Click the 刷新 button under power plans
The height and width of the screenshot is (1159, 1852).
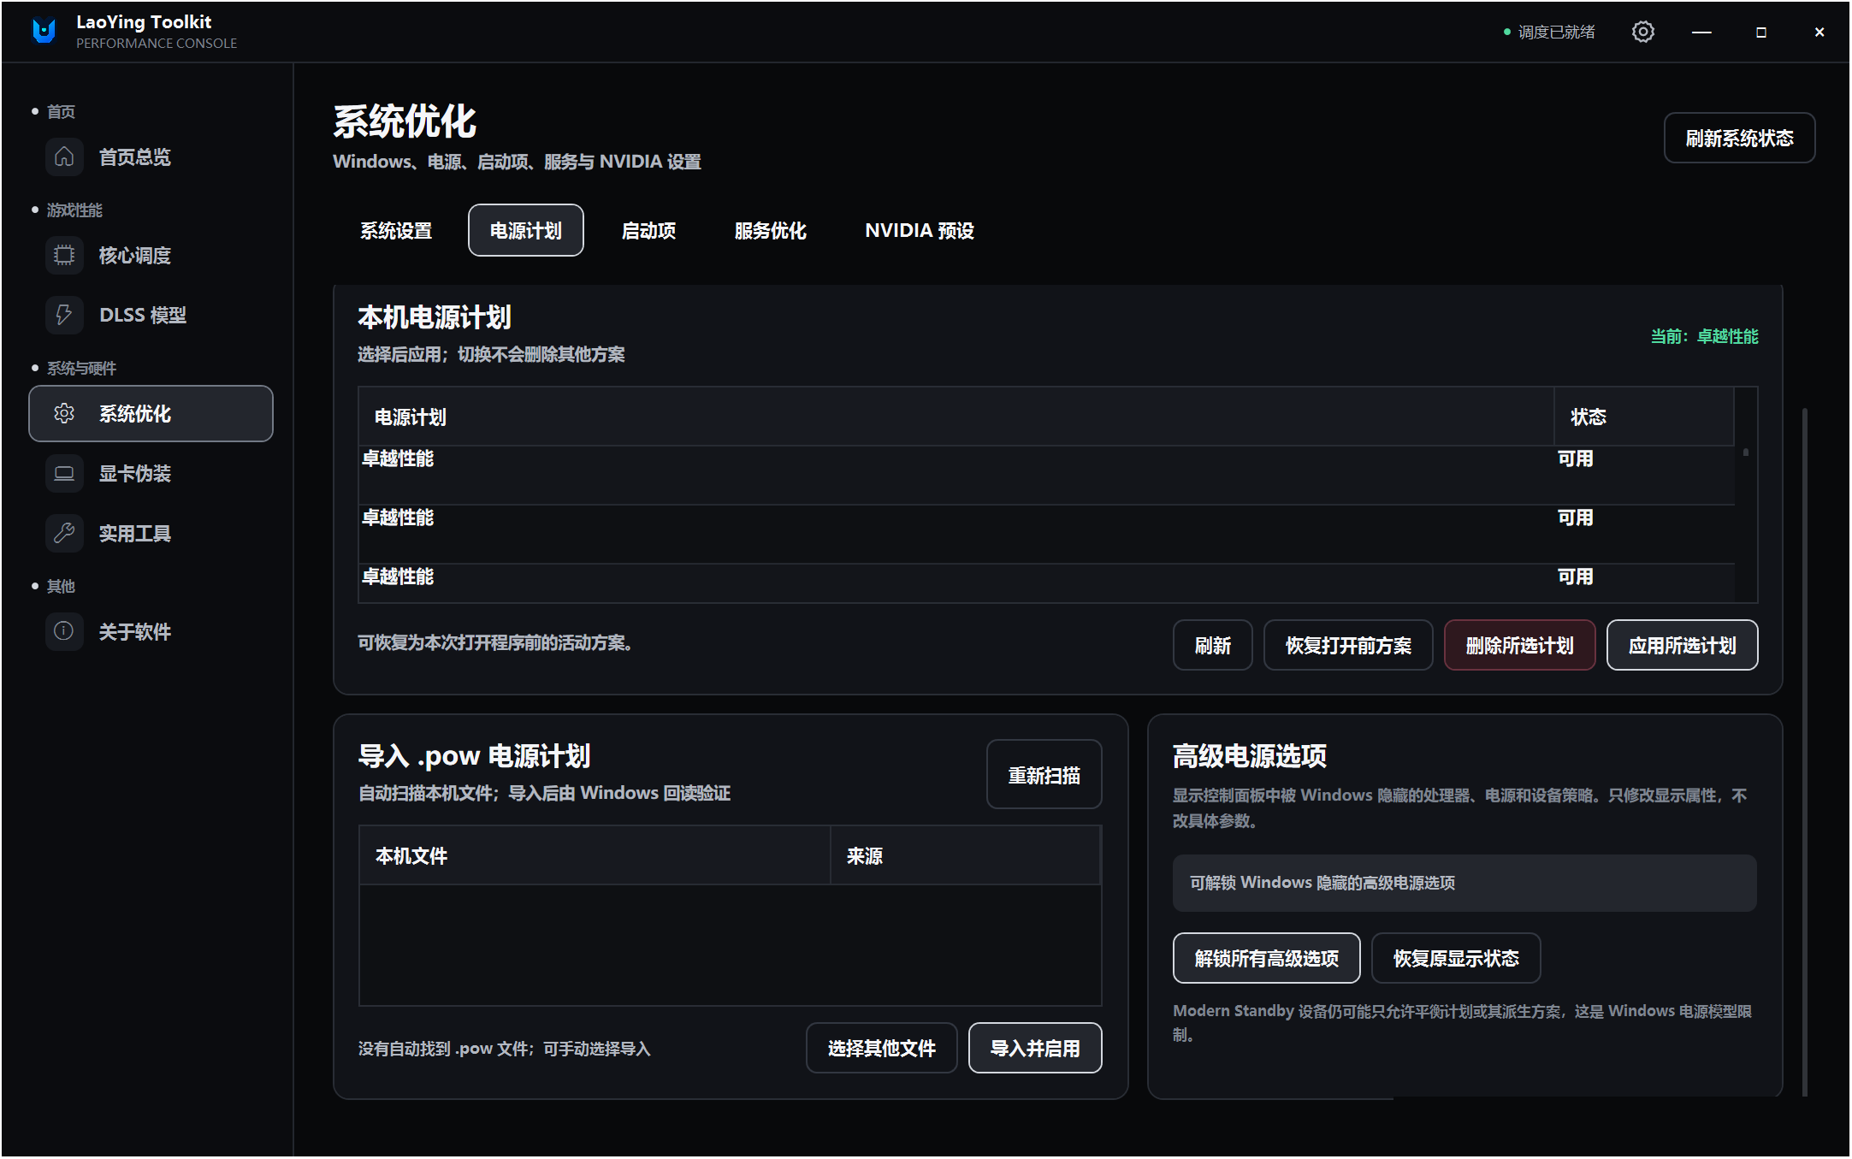coord(1212,645)
